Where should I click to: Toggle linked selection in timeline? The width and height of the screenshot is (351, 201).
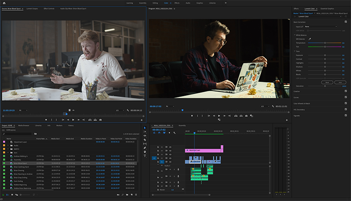(x=164, y=133)
